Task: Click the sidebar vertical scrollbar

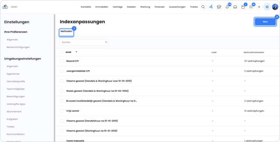Action: pyautogui.click(x=54, y=78)
